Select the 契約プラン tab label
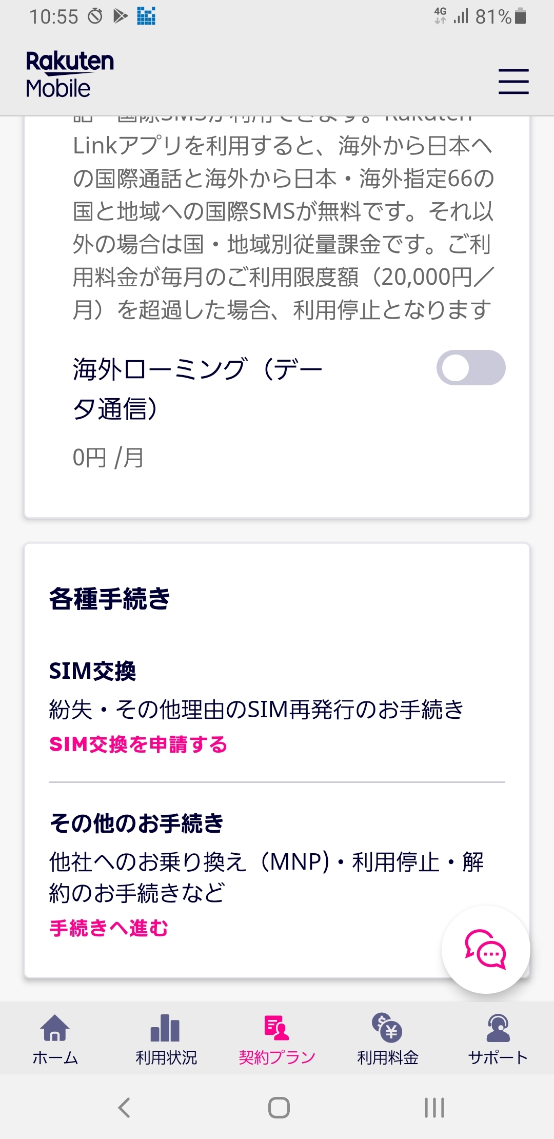The image size is (554, 1139). (276, 1057)
